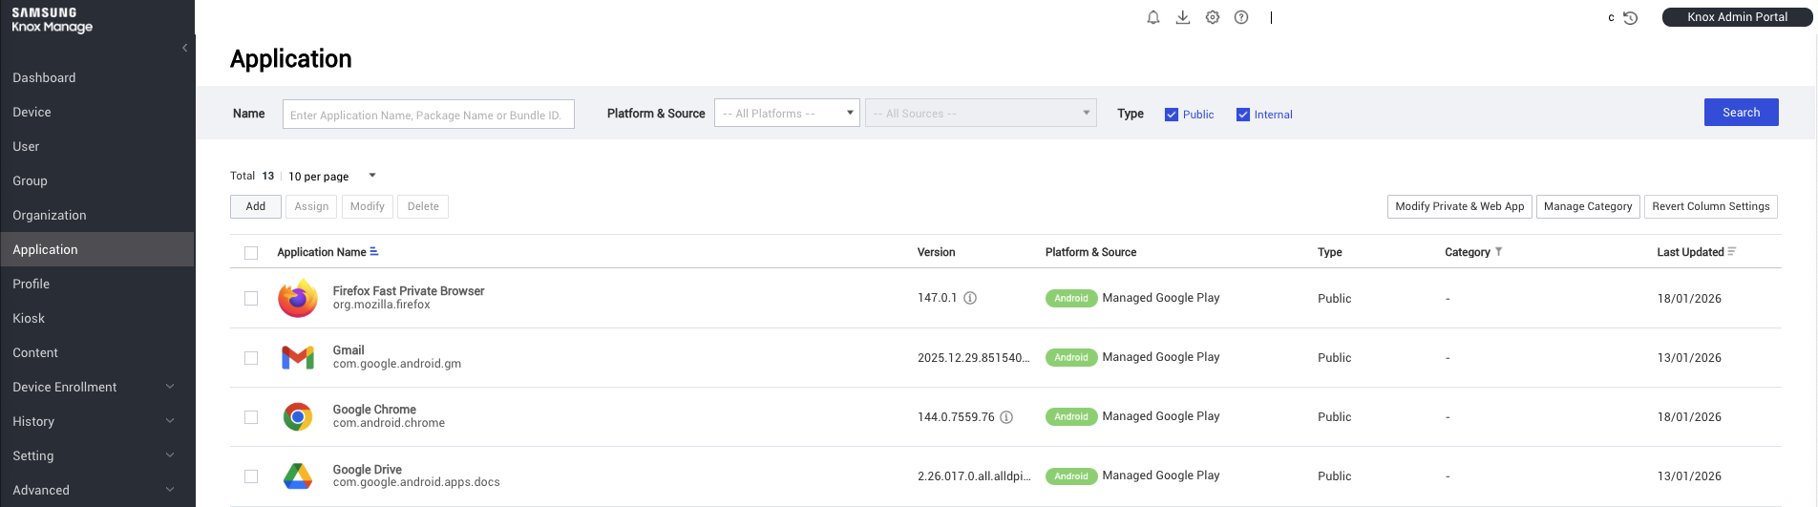Open the settings gear icon
This screenshot has width=1818, height=507.
click(x=1213, y=17)
